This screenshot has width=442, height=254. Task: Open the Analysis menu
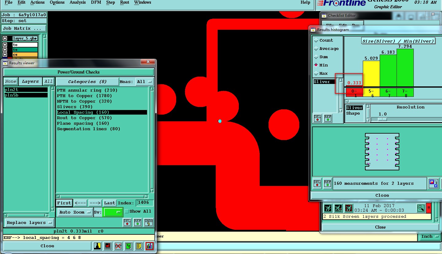[x=78, y=2]
